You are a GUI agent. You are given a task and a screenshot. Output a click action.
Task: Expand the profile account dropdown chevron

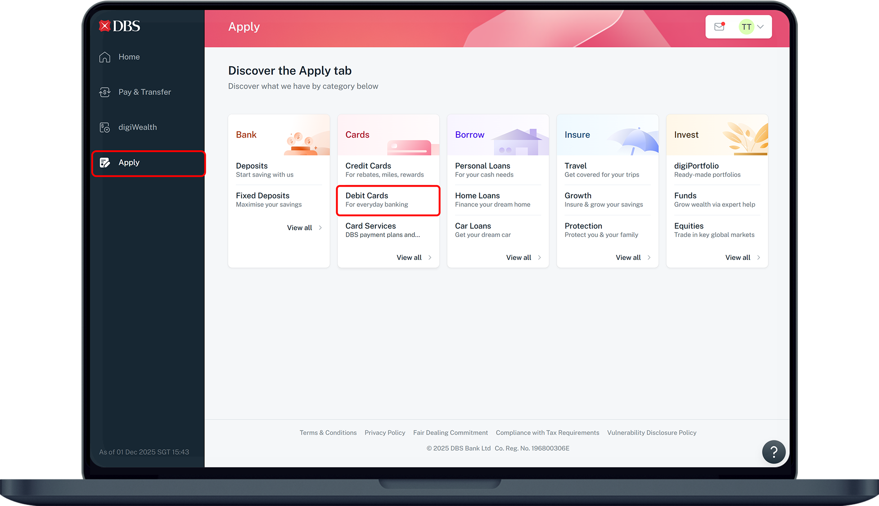click(x=760, y=27)
